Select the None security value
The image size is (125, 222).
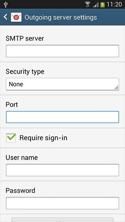pyautogui.click(x=16, y=84)
